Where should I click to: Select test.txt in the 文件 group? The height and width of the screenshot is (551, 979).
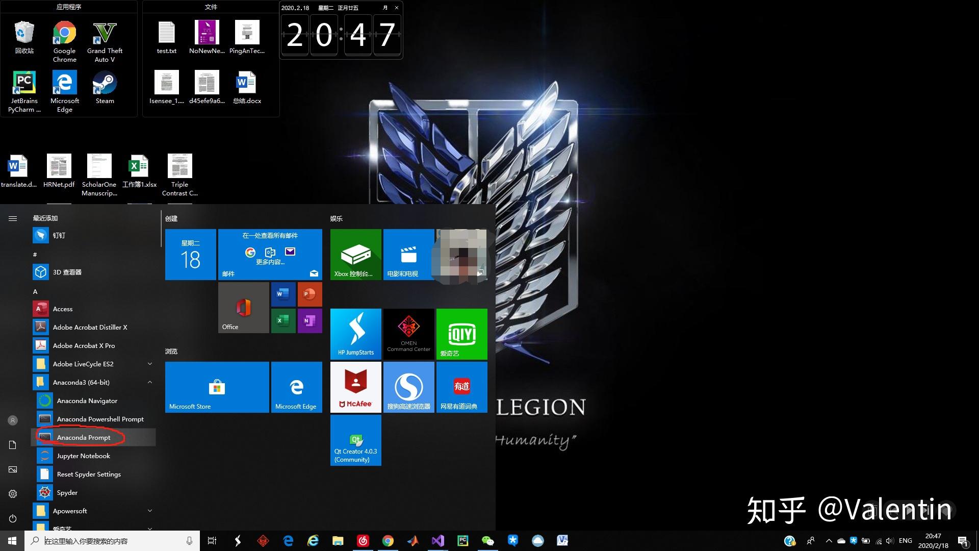pos(167,37)
